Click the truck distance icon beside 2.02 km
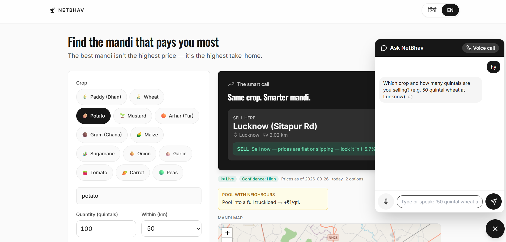 click(x=266, y=135)
